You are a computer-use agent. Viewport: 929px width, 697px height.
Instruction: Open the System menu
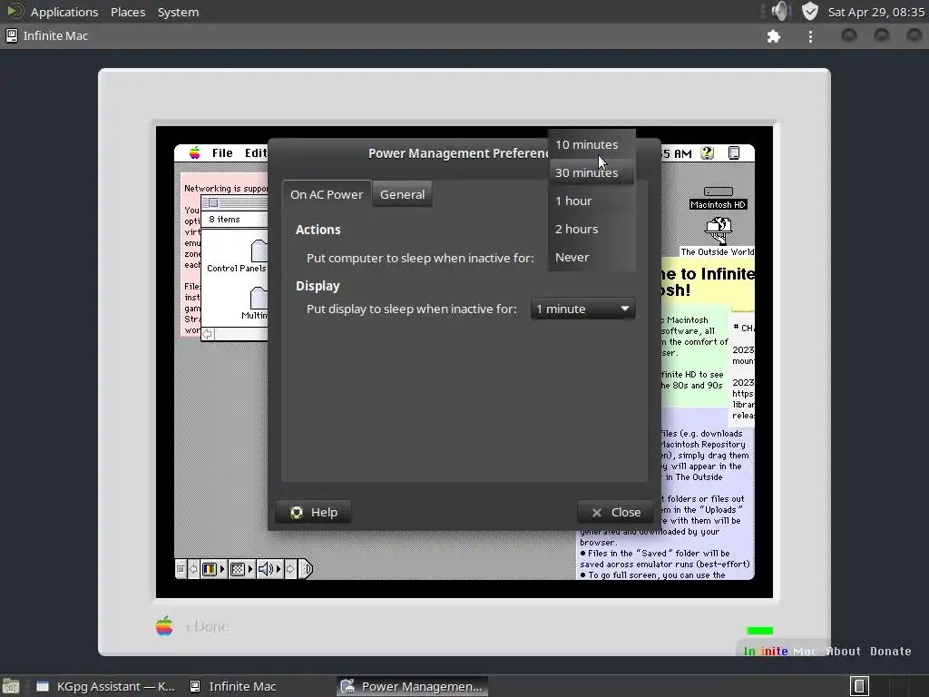pyautogui.click(x=178, y=12)
